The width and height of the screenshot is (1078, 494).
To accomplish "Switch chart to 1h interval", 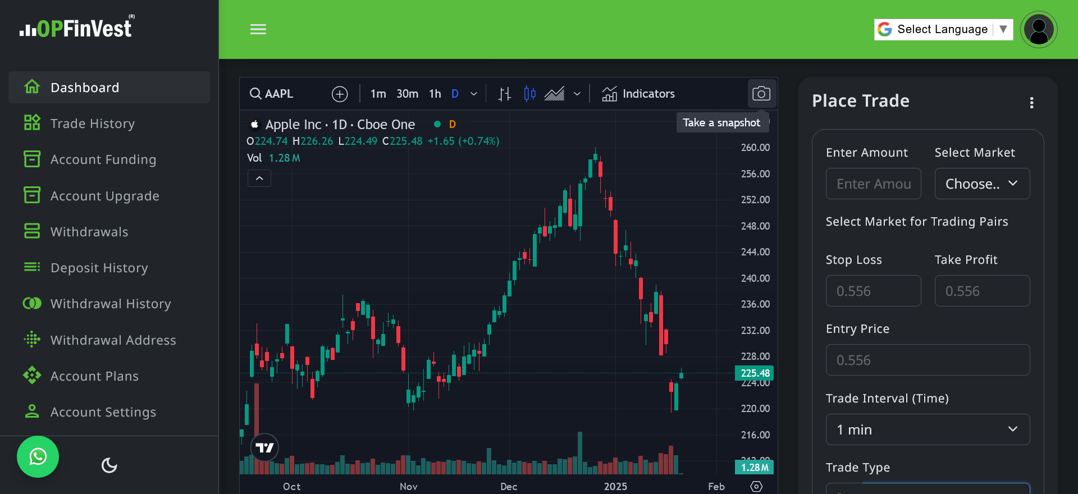I will point(435,94).
